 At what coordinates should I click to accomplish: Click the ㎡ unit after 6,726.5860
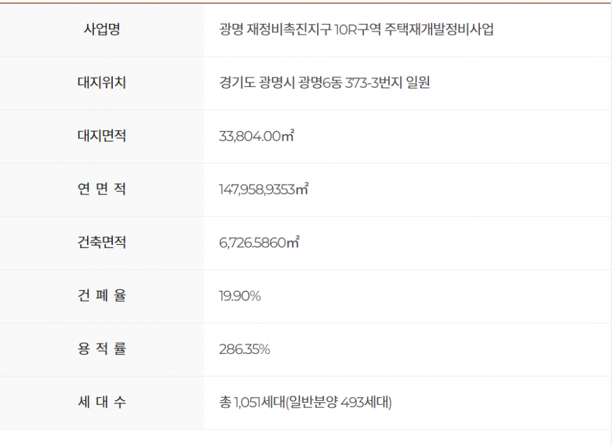(293, 242)
